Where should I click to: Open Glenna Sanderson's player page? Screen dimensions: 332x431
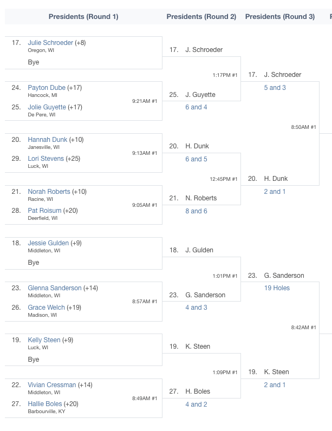tap(54, 288)
